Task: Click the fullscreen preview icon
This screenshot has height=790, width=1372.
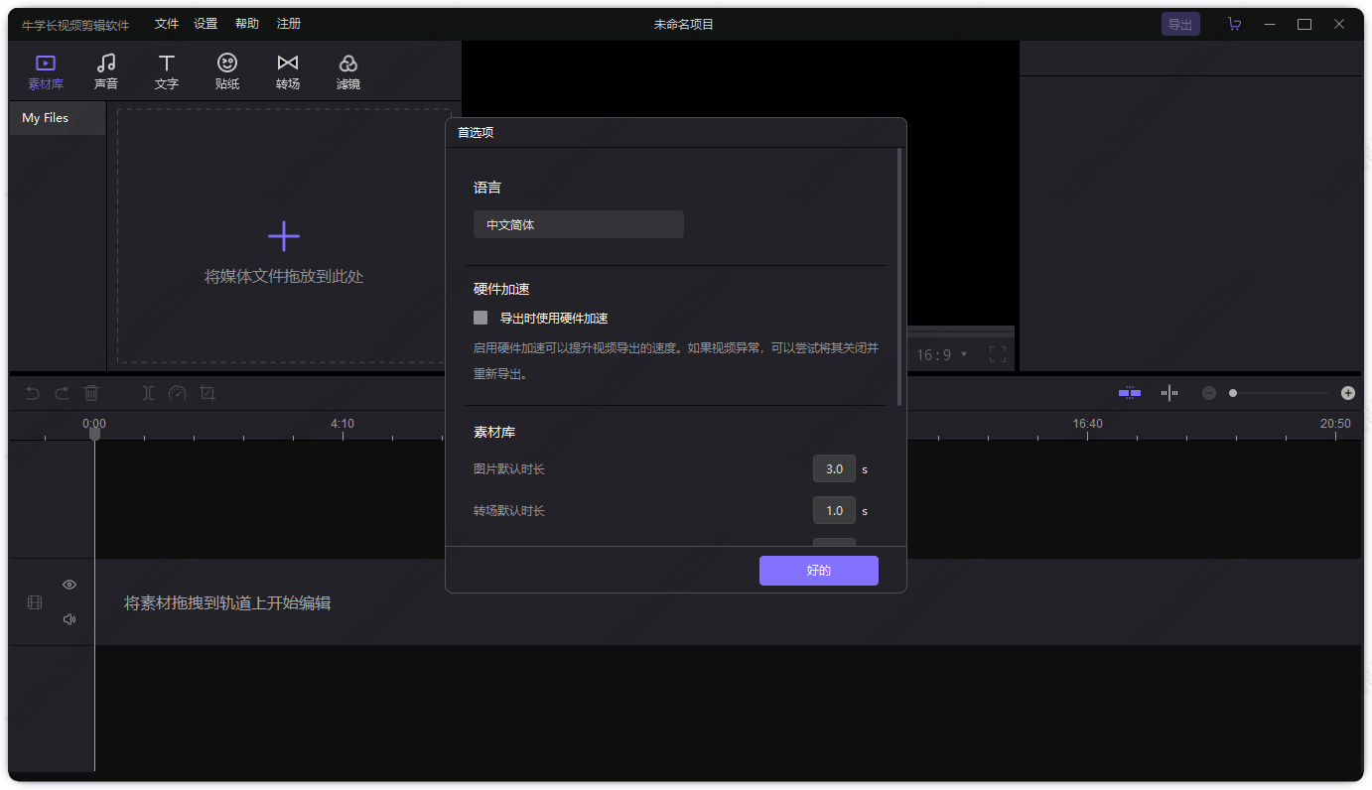Action: 998,354
